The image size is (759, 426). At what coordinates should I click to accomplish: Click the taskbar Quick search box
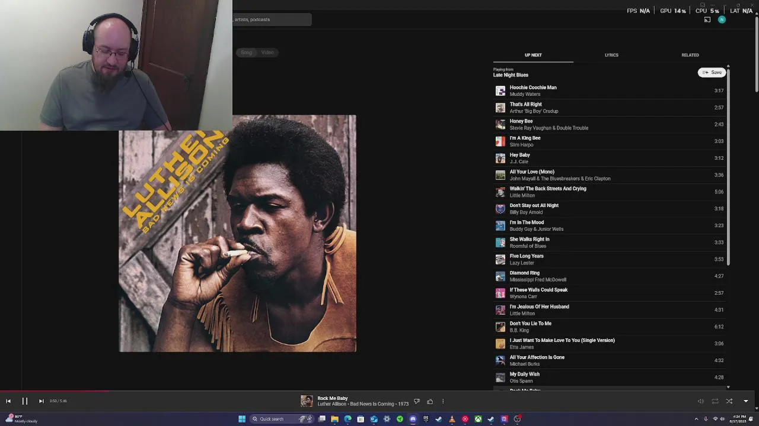tap(283, 419)
